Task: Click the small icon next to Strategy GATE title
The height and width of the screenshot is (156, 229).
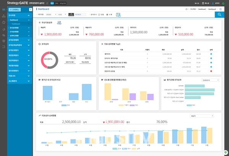Action: point(47,3)
